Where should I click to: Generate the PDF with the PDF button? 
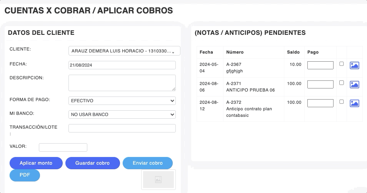click(25, 175)
